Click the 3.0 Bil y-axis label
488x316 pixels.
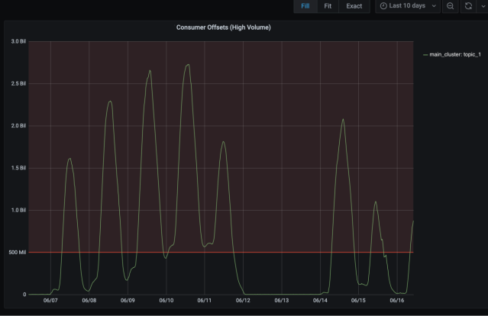point(18,41)
